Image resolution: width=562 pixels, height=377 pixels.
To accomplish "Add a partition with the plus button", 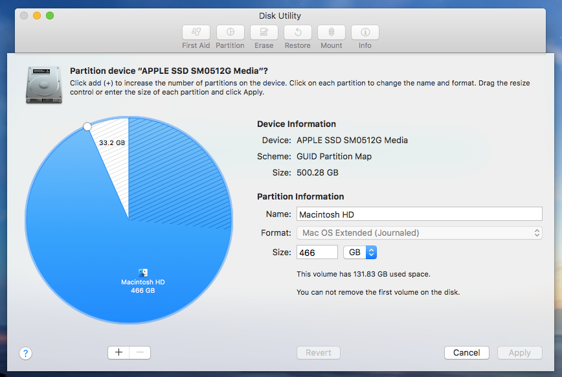I will click(x=118, y=352).
